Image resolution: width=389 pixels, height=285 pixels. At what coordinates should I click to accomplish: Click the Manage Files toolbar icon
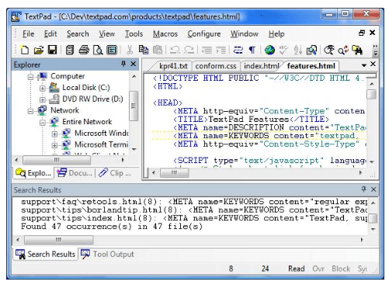tap(70, 50)
